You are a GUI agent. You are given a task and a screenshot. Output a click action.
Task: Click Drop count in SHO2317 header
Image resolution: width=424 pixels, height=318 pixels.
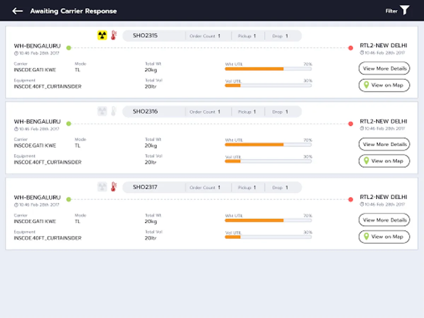pyautogui.click(x=280, y=188)
